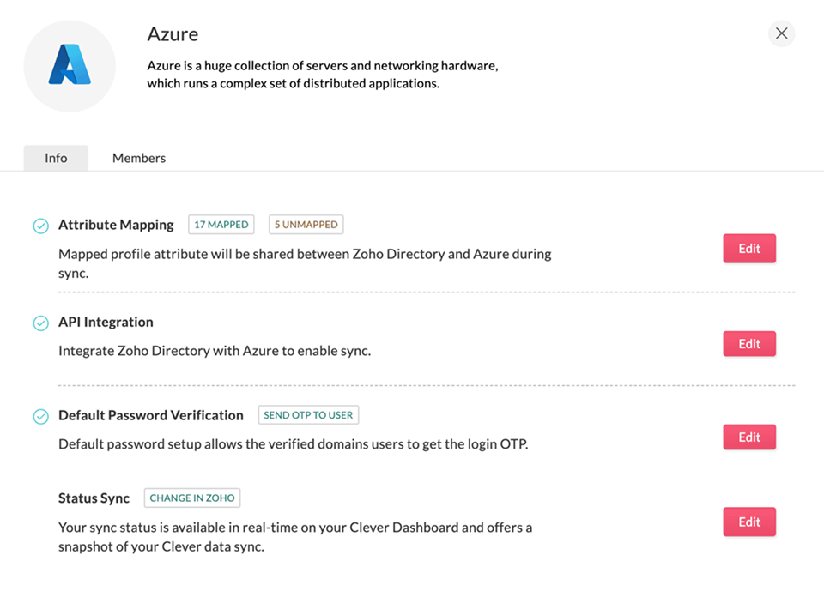Click the API Integration checkmark icon
Screen dimensions: 824x591
pyautogui.click(x=40, y=323)
